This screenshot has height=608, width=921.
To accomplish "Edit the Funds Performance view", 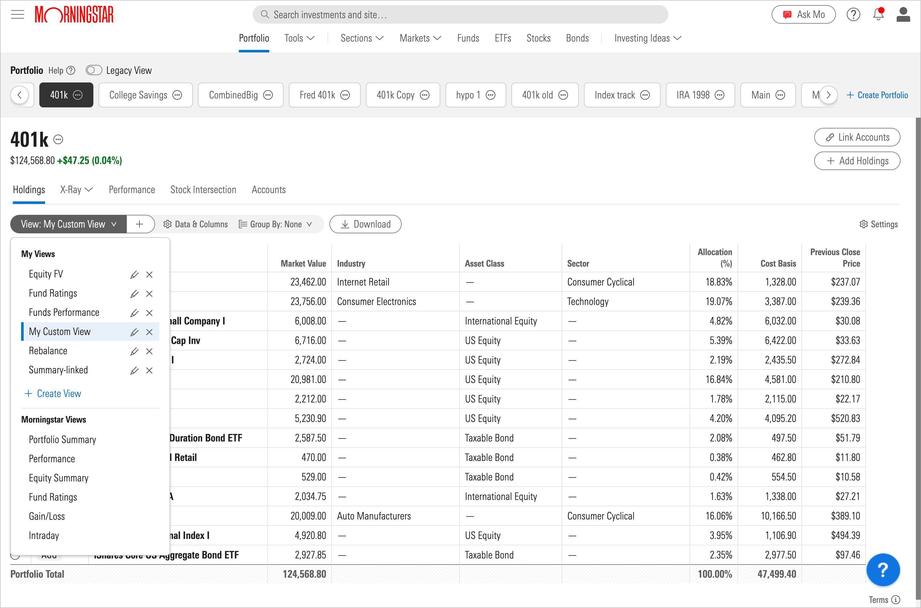I will point(134,313).
